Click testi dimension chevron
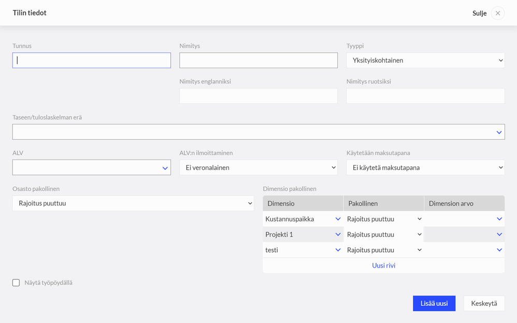The width and height of the screenshot is (517, 323). tap(338, 250)
